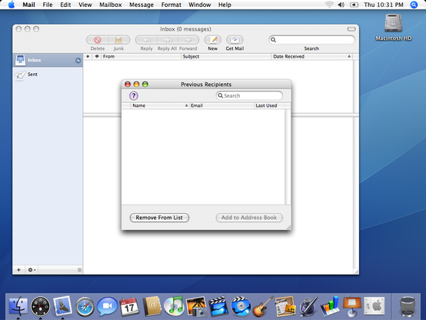Viewport: 426px width, 320px height.
Task: Compose a New message
Action: pyautogui.click(x=212, y=40)
